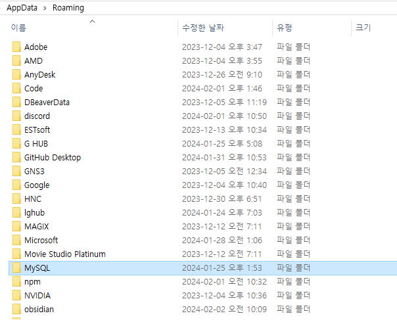Select the NVIDIA folder name
Screen dimensions: 397x326
pyautogui.click(x=37, y=295)
